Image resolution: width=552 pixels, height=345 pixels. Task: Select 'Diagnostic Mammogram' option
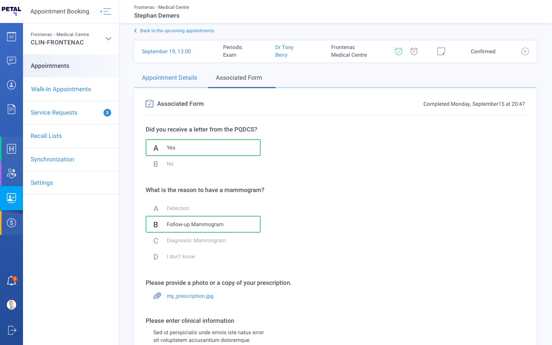[x=196, y=241]
